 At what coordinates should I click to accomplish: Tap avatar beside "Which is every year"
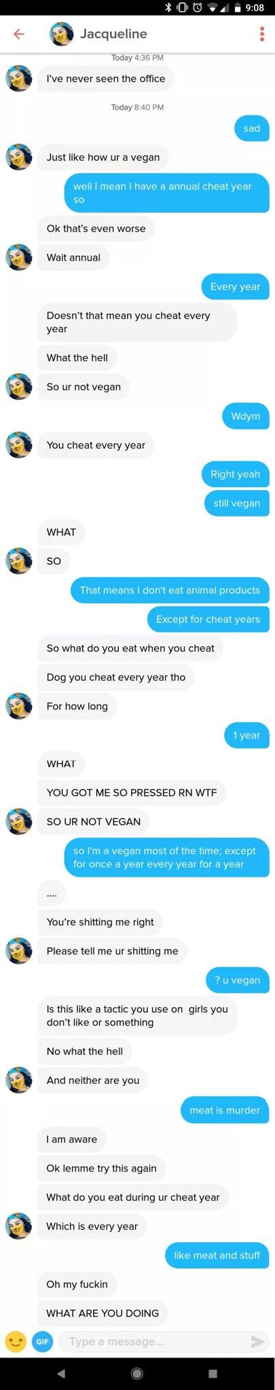[x=19, y=1226]
